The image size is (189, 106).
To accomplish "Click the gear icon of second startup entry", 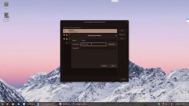I will pyautogui.click(x=67, y=35).
